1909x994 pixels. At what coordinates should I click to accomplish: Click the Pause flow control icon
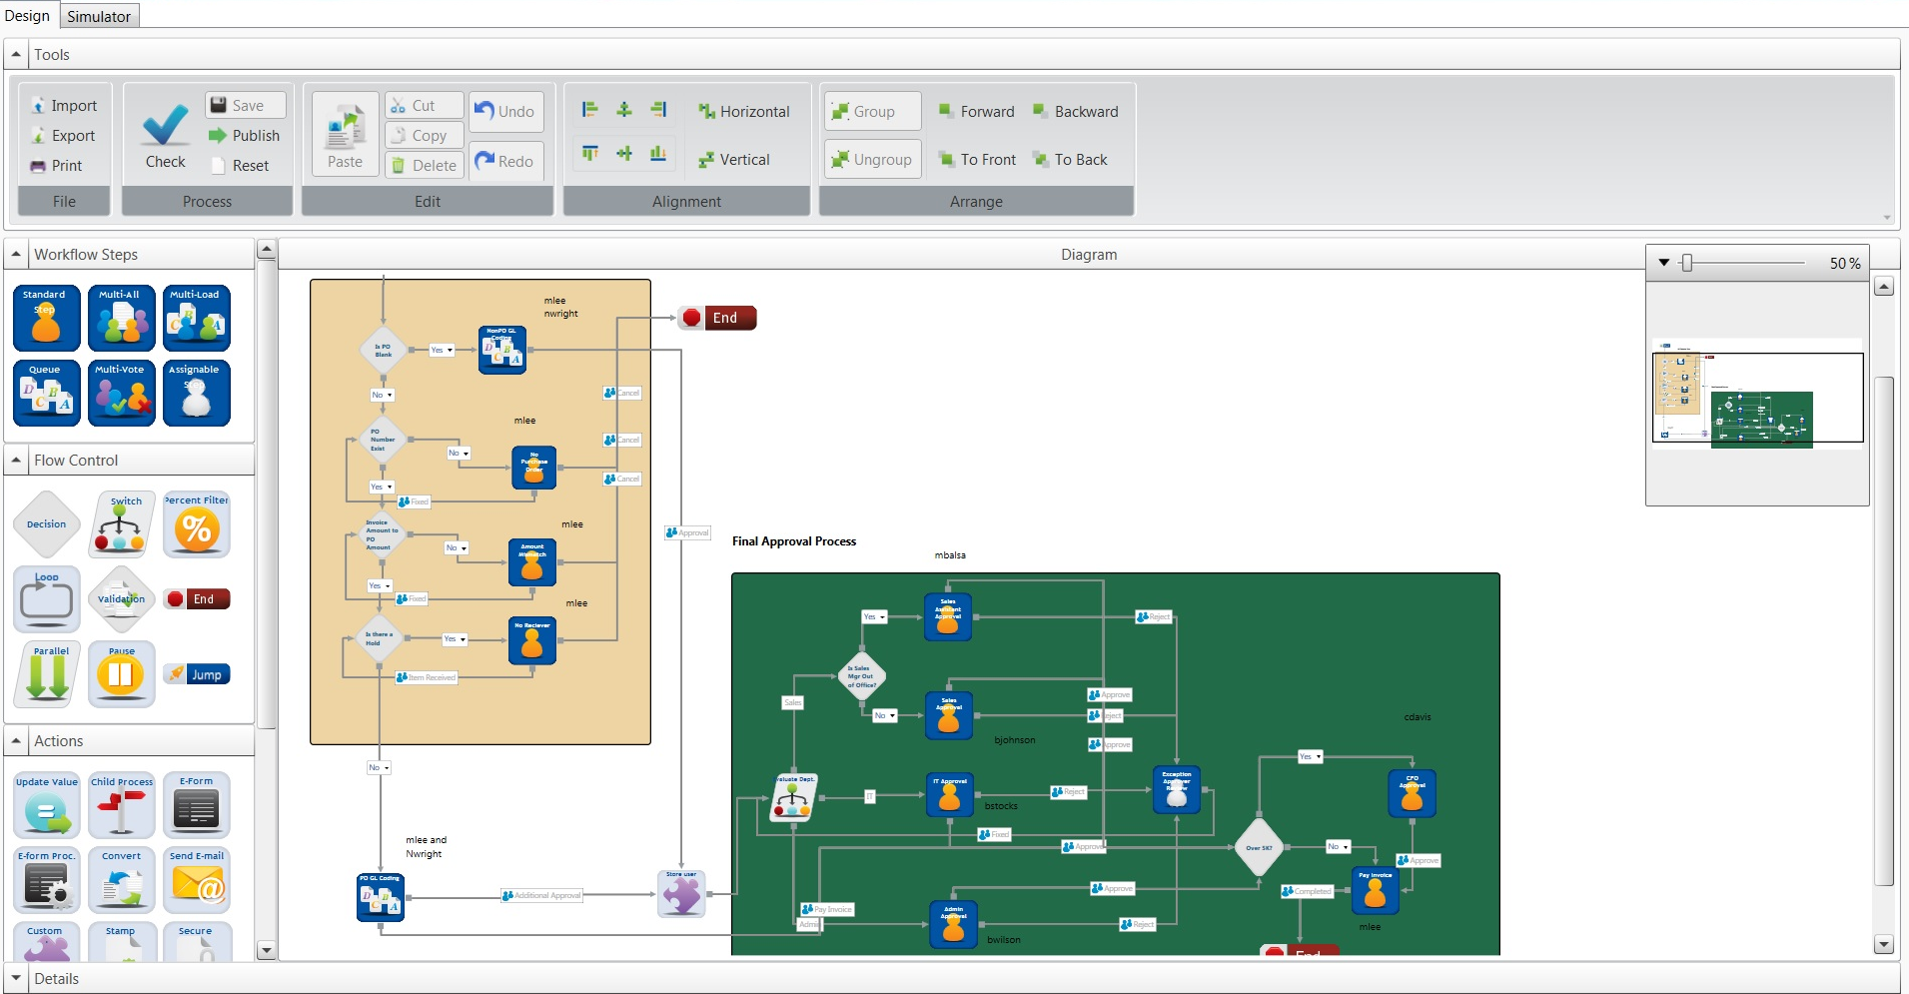click(121, 674)
